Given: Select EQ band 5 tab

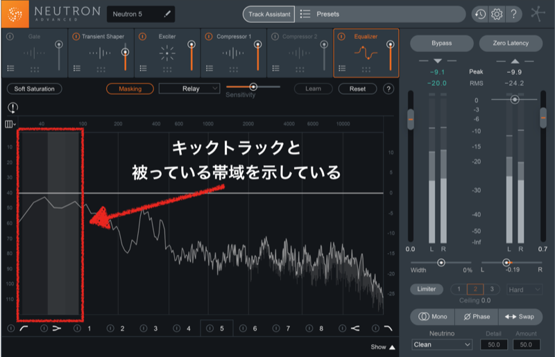Looking at the screenshot, I should (x=216, y=328).
